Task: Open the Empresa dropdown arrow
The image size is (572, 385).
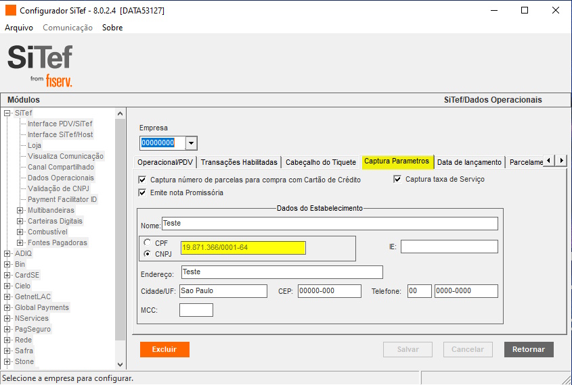Action: pyautogui.click(x=191, y=143)
